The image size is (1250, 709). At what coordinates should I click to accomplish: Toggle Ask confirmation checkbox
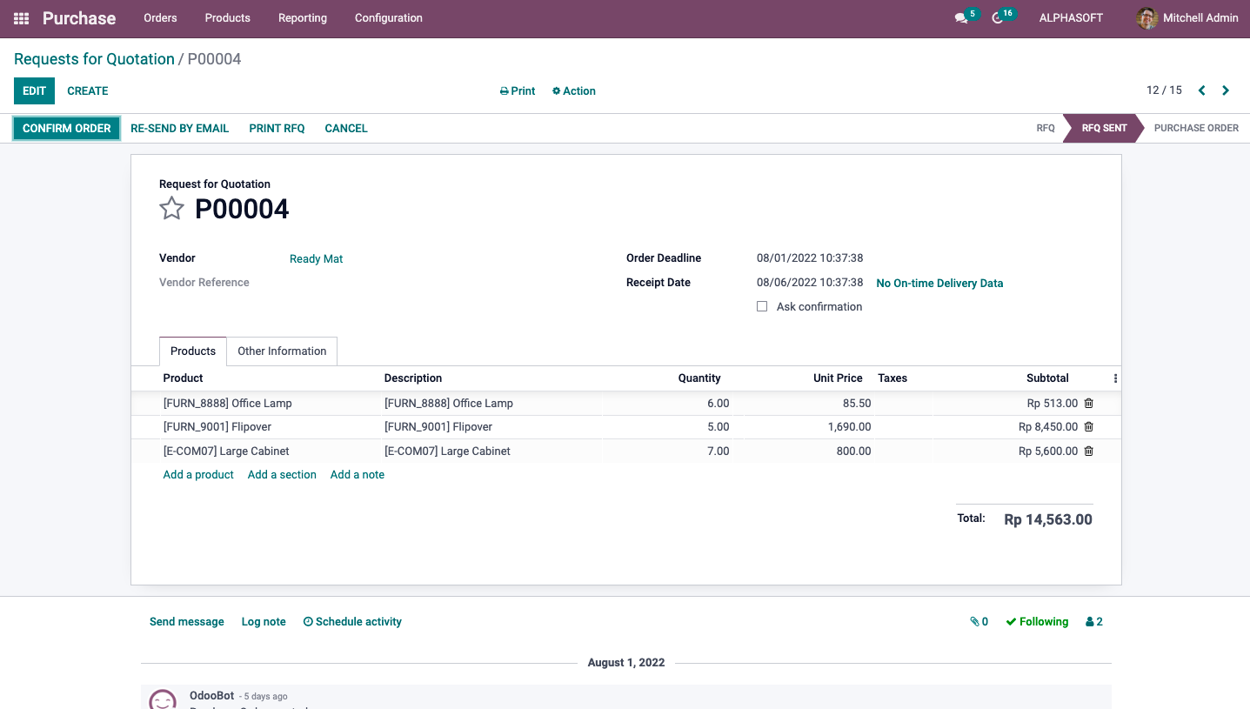tap(762, 306)
